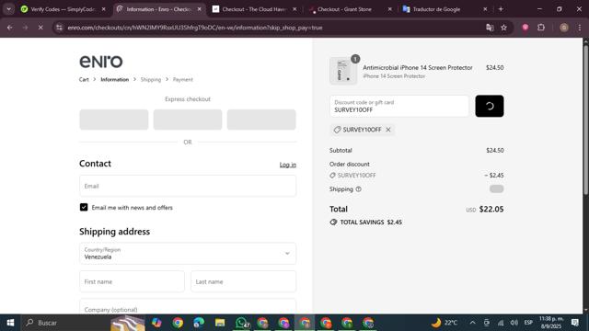This screenshot has height=331, width=589.
Task: Click the shipping help question icon
Action: point(358,189)
